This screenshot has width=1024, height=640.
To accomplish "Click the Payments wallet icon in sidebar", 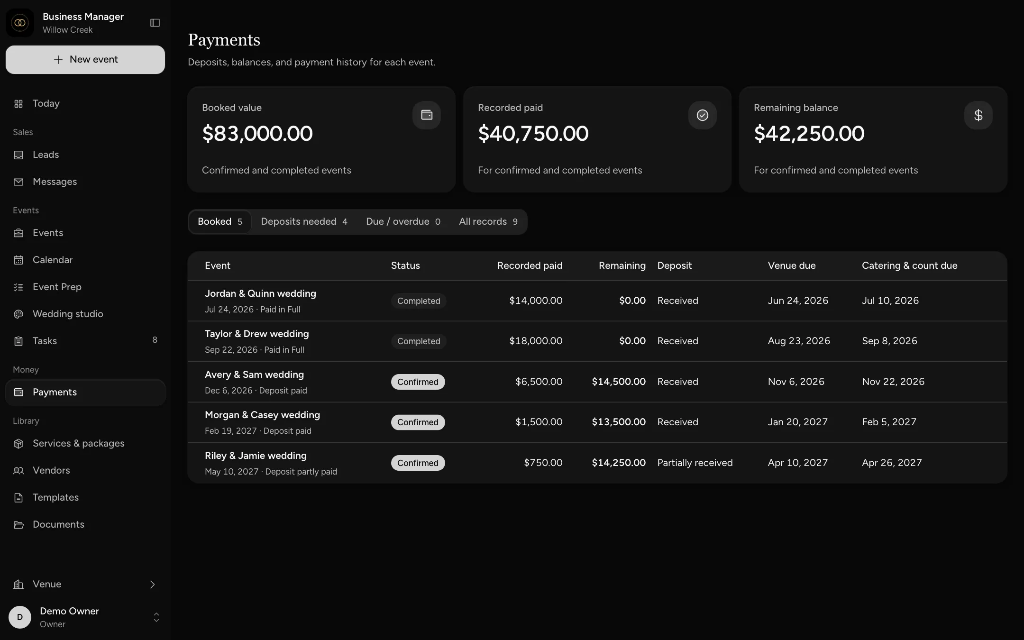I will coord(18,393).
